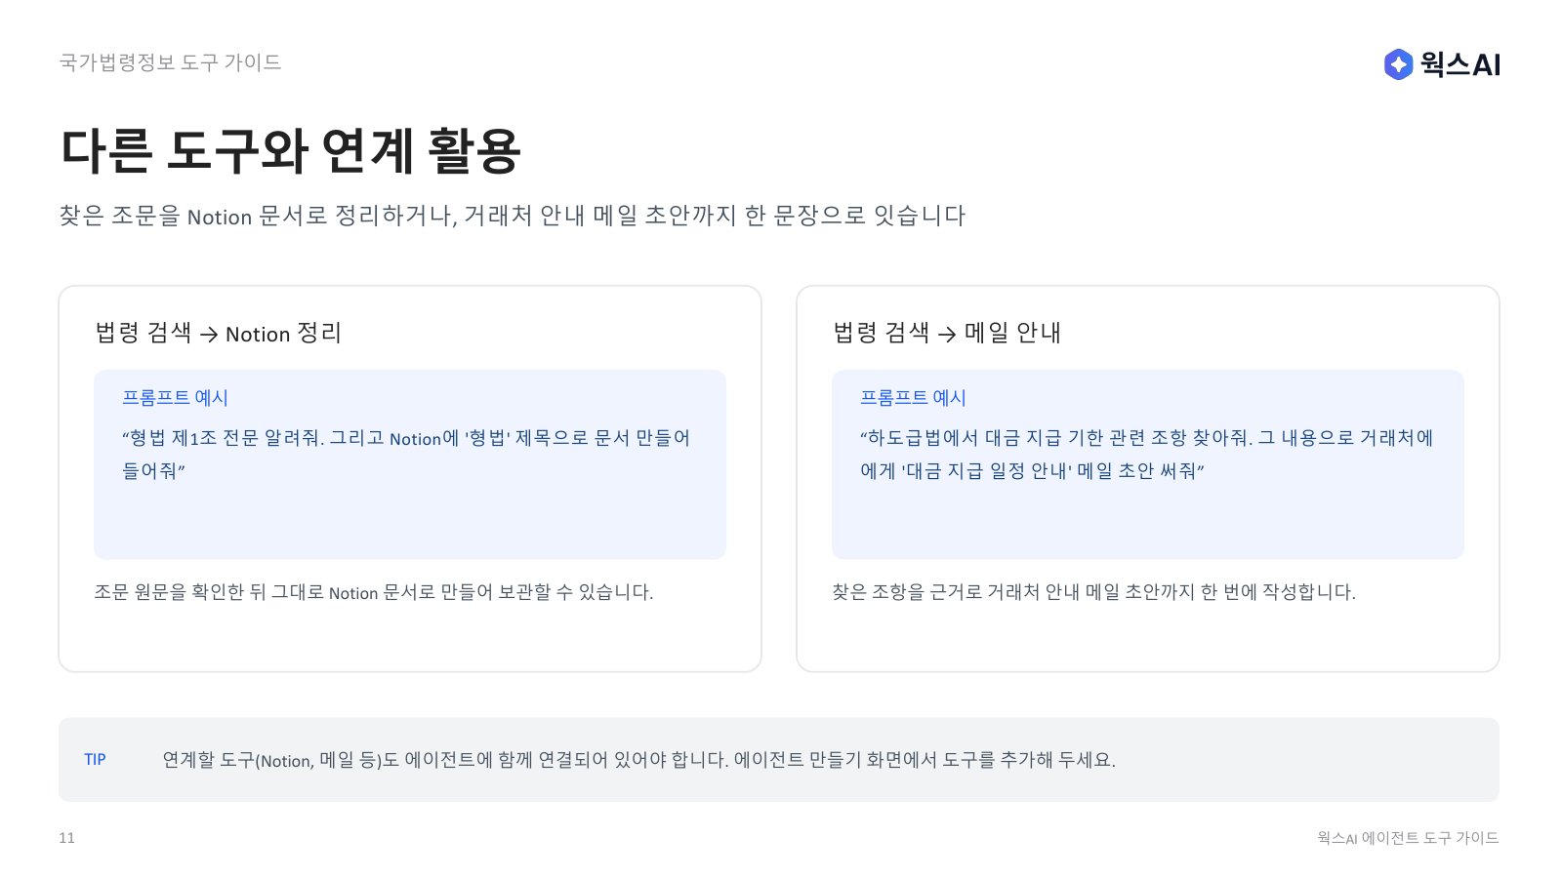This screenshot has height=878, width=1562.
Task: Click the 형법 제1조 prompt example text
Action: (406, 454)
